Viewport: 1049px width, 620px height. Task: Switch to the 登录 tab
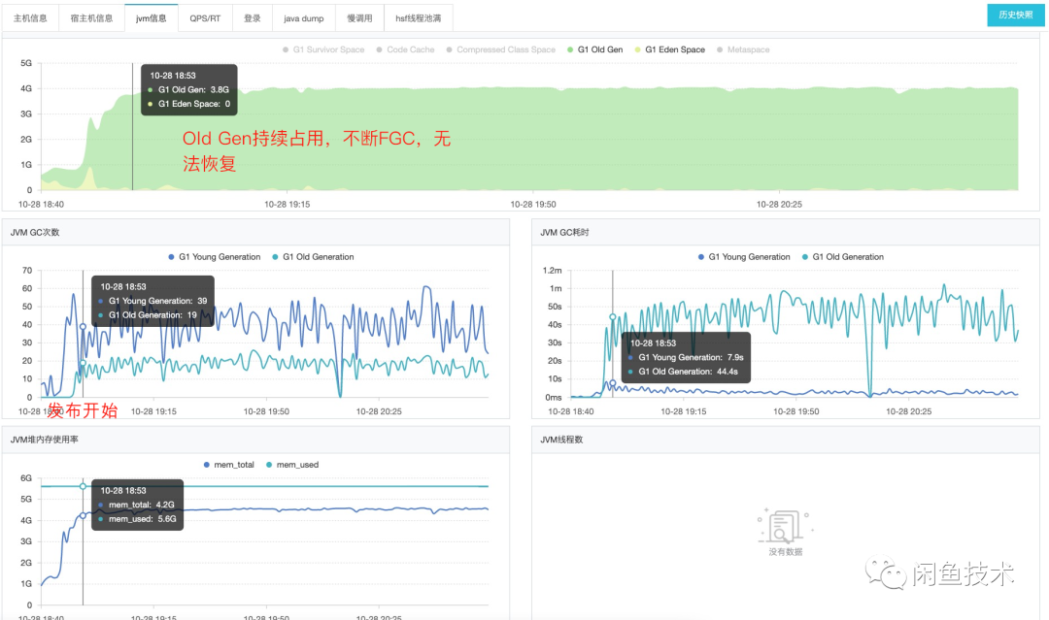pyautogui.click(x=253, y=18)
